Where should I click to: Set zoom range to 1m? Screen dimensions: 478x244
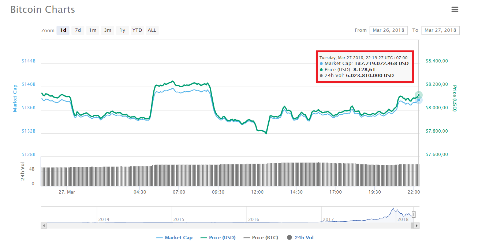point(93,30)
